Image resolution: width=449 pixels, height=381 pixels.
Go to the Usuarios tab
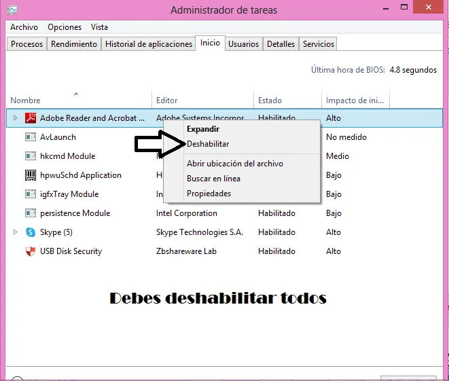click(x=243, y=44)
